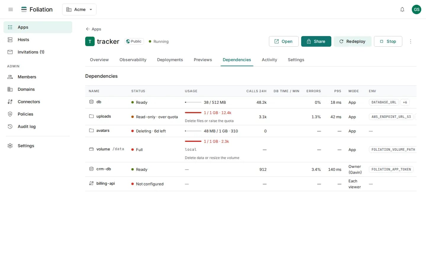Click the volume red usage bar
The image size is (426, 266).
(193, 141)
